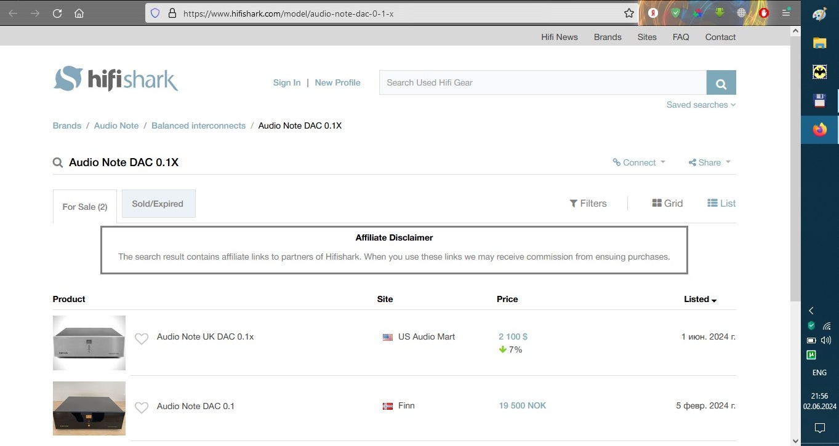Click the 19 500 NOK price

click(522, 405)
